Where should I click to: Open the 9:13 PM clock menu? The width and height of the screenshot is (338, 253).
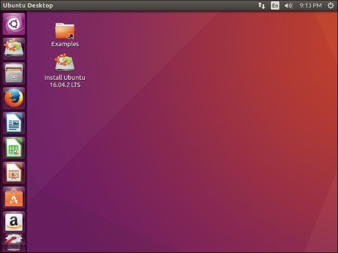click(x=310, y=5)
